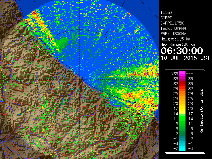The height and width of the screenshot is (159, 212).
Task: Click the yellow 17 dBZ legend color
Action: click(182, 109)
